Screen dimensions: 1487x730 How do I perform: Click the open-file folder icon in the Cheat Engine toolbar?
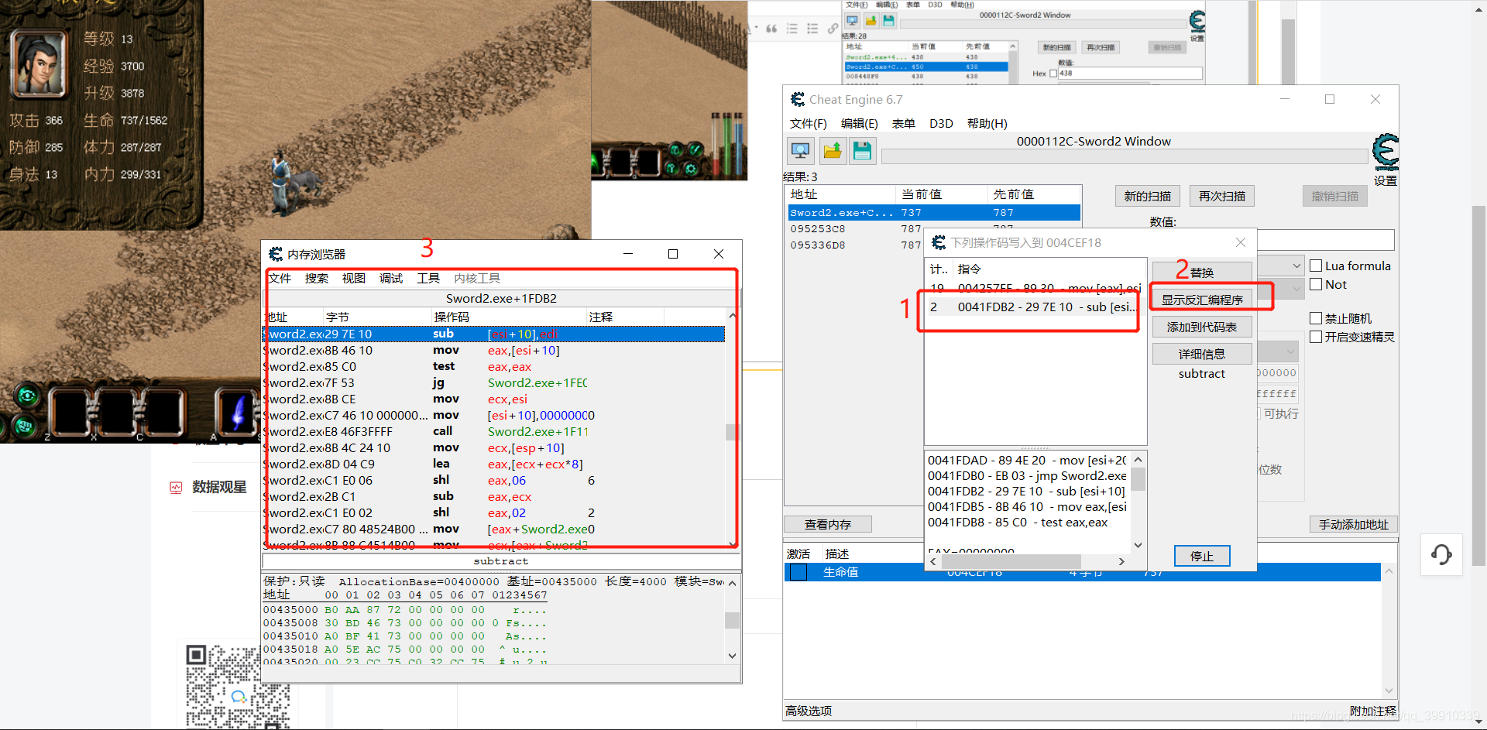coord(833,150)
